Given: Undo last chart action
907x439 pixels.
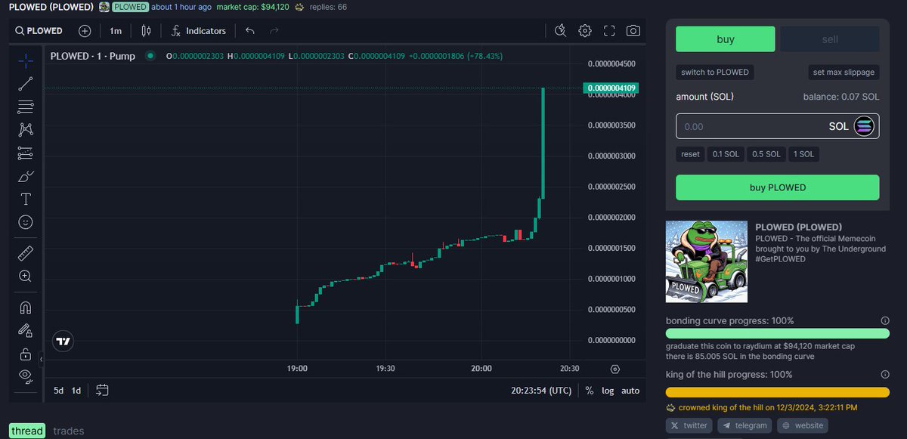Looking at the screenshot, I should pyautogui.click(x=250, y=31).
